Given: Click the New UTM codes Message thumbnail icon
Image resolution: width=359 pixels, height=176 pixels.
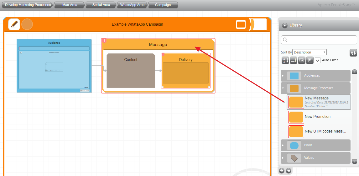Looking at the screenshot, I should coord(296,132).
